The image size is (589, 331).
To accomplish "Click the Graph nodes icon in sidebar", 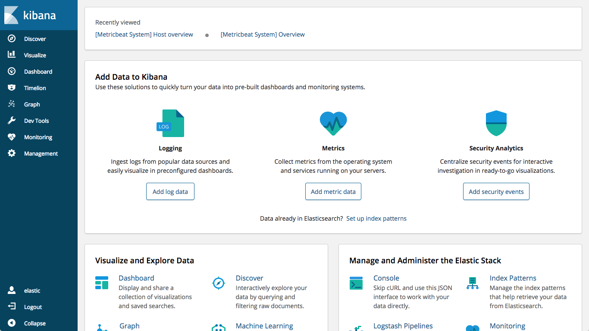I will coord(12,104).
